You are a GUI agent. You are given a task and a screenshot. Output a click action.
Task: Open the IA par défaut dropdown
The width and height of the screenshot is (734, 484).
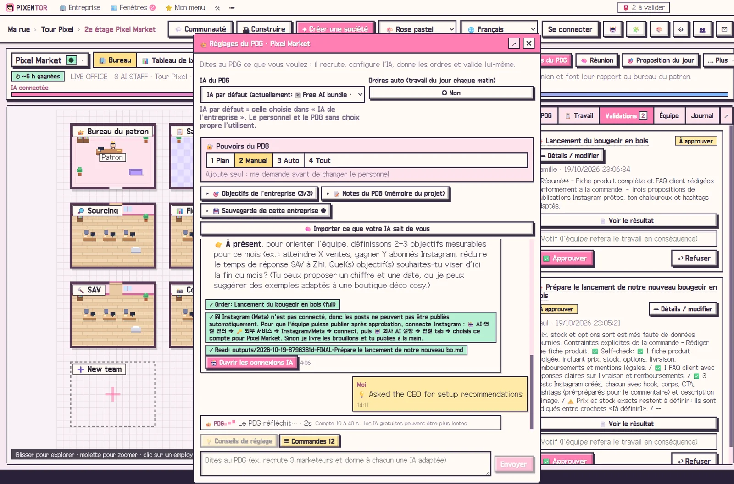283,95
